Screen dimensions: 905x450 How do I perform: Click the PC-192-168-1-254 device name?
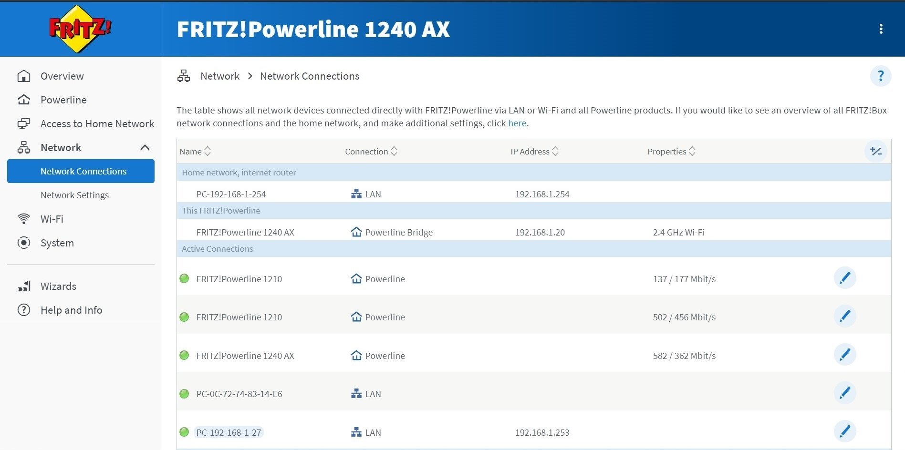click(x=231, y=194)
